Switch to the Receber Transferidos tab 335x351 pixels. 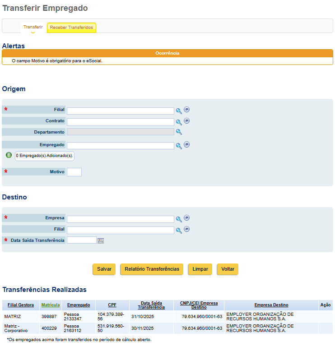[71, 28]
